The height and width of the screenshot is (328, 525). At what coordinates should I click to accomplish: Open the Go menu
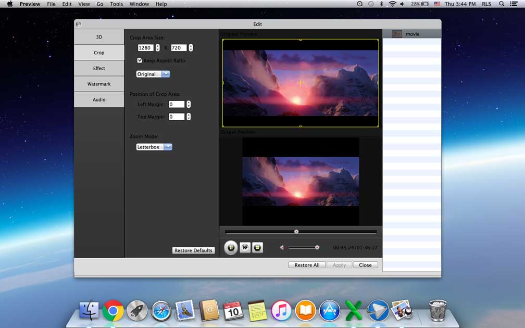100,4
